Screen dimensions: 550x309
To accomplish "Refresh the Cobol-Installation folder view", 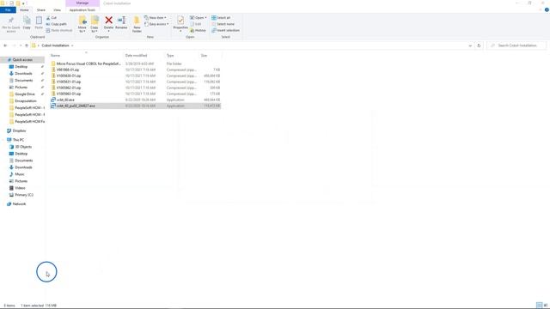I will (479, 45).
